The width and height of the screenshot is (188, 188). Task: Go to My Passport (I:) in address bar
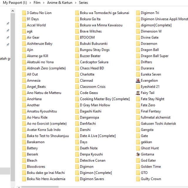15,3
